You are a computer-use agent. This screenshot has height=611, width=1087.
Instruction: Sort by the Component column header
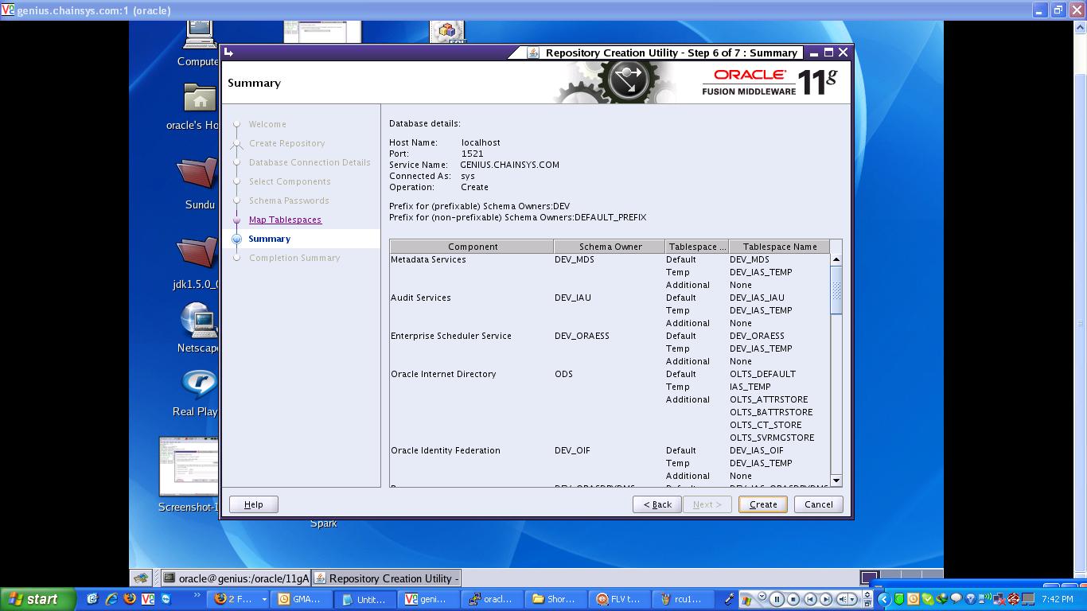click(472, 247)
